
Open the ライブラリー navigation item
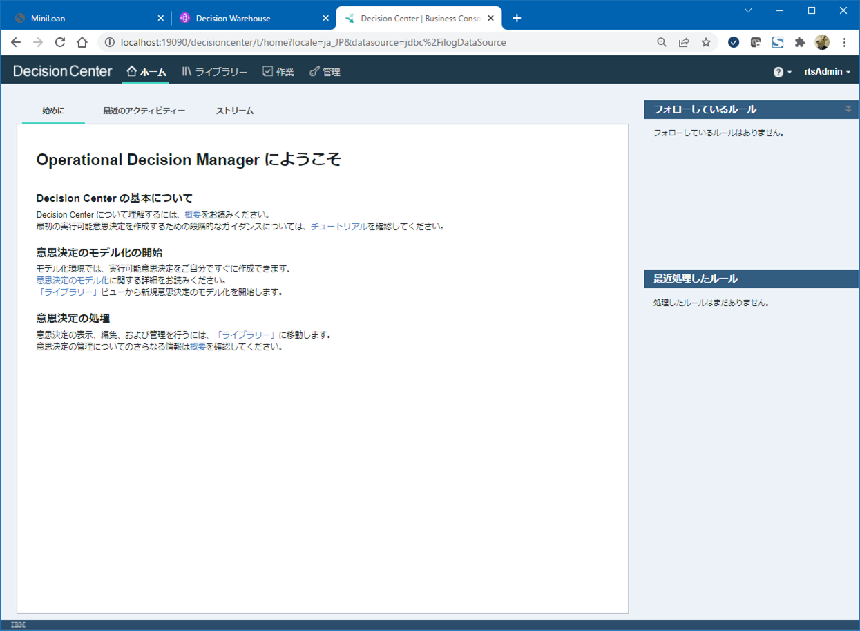pyautogui.click(x=214, y=71)
